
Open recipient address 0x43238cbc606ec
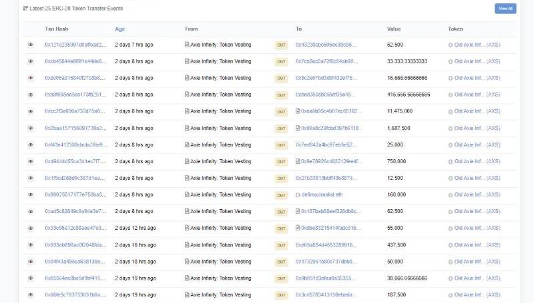click(x=326, y=45)
